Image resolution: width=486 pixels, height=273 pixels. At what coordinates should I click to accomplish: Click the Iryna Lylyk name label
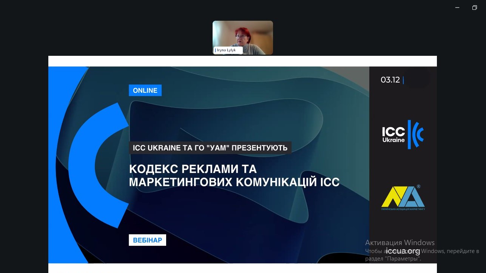click(x=226, y=50)
